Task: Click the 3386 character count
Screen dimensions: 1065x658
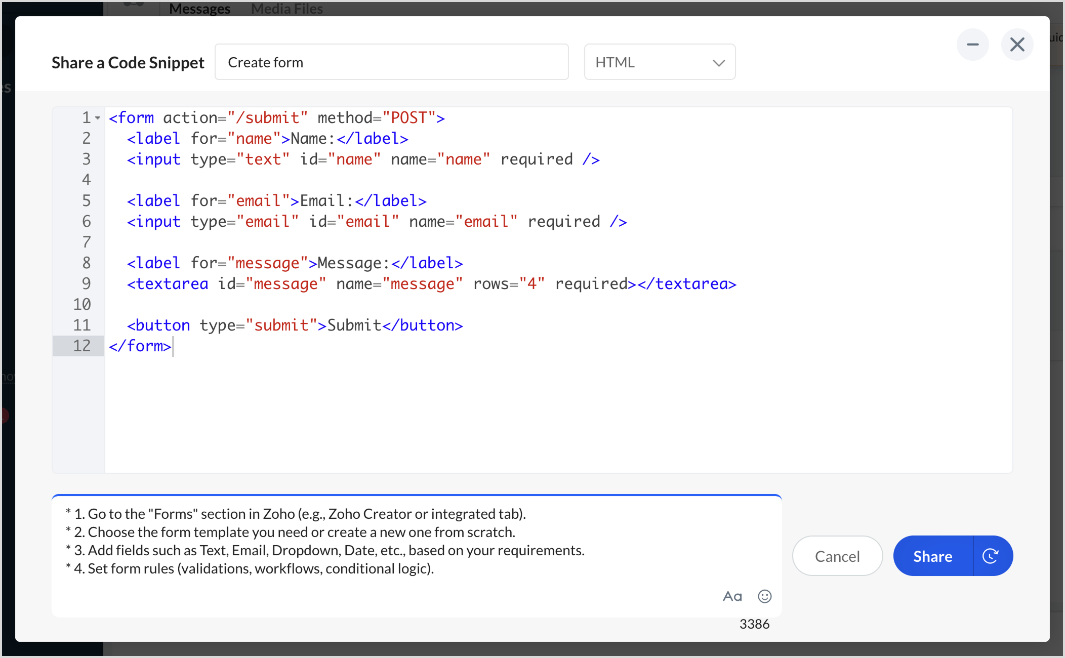Action: 754,624
